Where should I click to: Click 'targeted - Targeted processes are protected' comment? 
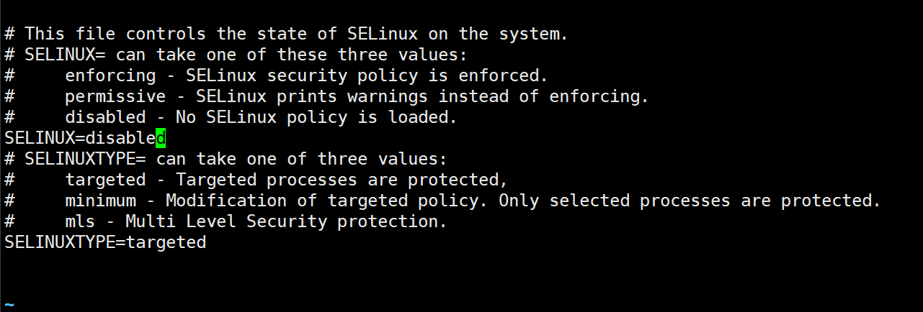point(256,180)
